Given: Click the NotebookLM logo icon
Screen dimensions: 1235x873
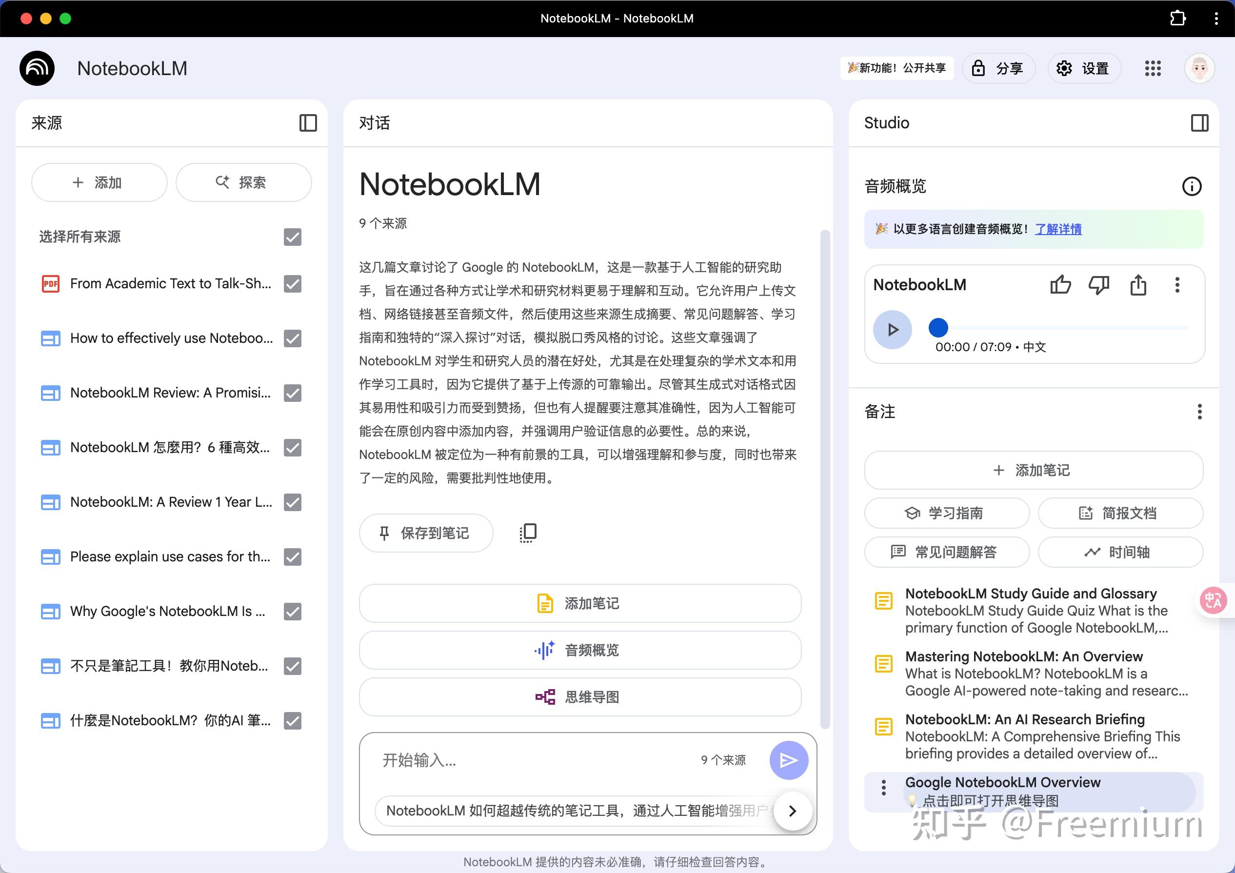Looking at the screenshot, I should point(37,68).
